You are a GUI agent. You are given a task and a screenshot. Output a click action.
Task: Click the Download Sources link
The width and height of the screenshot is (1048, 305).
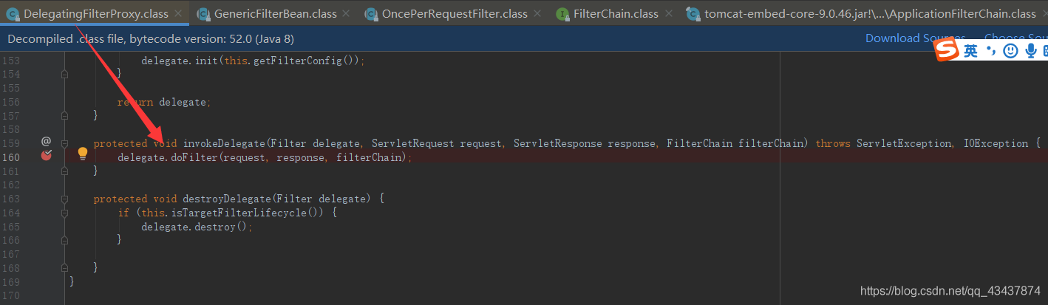pos(915,38)
